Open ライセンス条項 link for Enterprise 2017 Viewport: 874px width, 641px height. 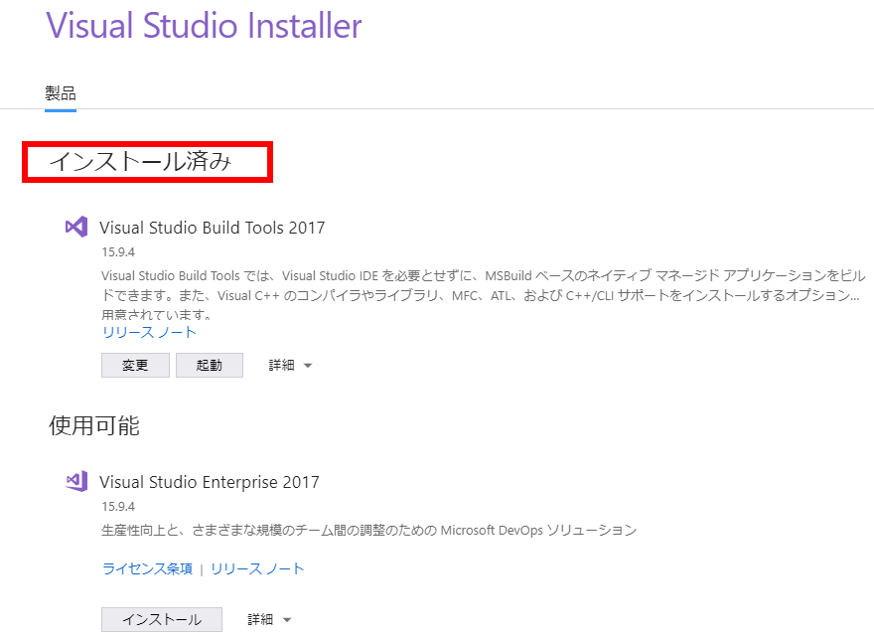click(x=148, y=569)
